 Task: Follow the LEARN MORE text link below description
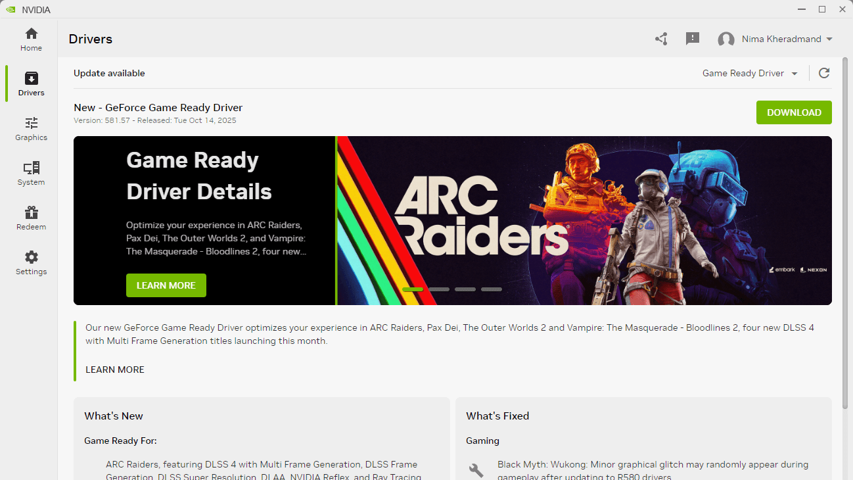tap(115, 370)
